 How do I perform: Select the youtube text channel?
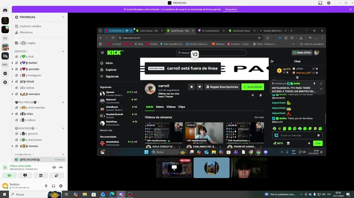[40, 69]
